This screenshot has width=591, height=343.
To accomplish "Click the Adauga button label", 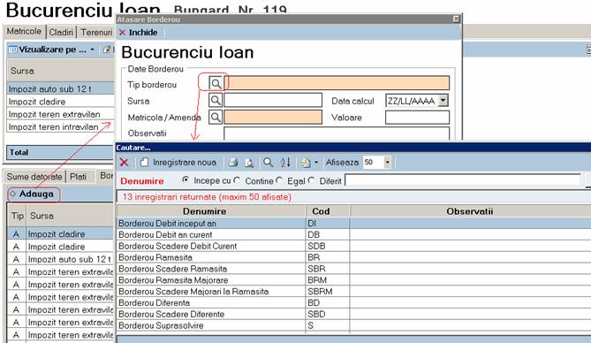I will click(x=36, y=194).
